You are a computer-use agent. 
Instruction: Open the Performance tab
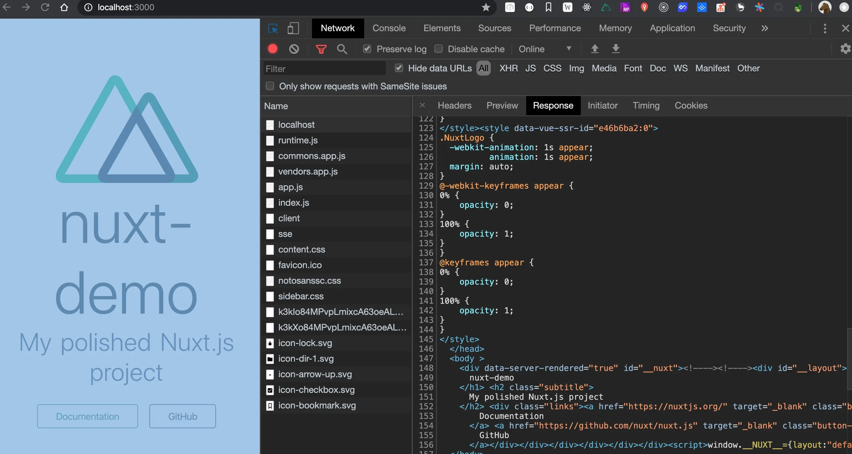(555, 28)
